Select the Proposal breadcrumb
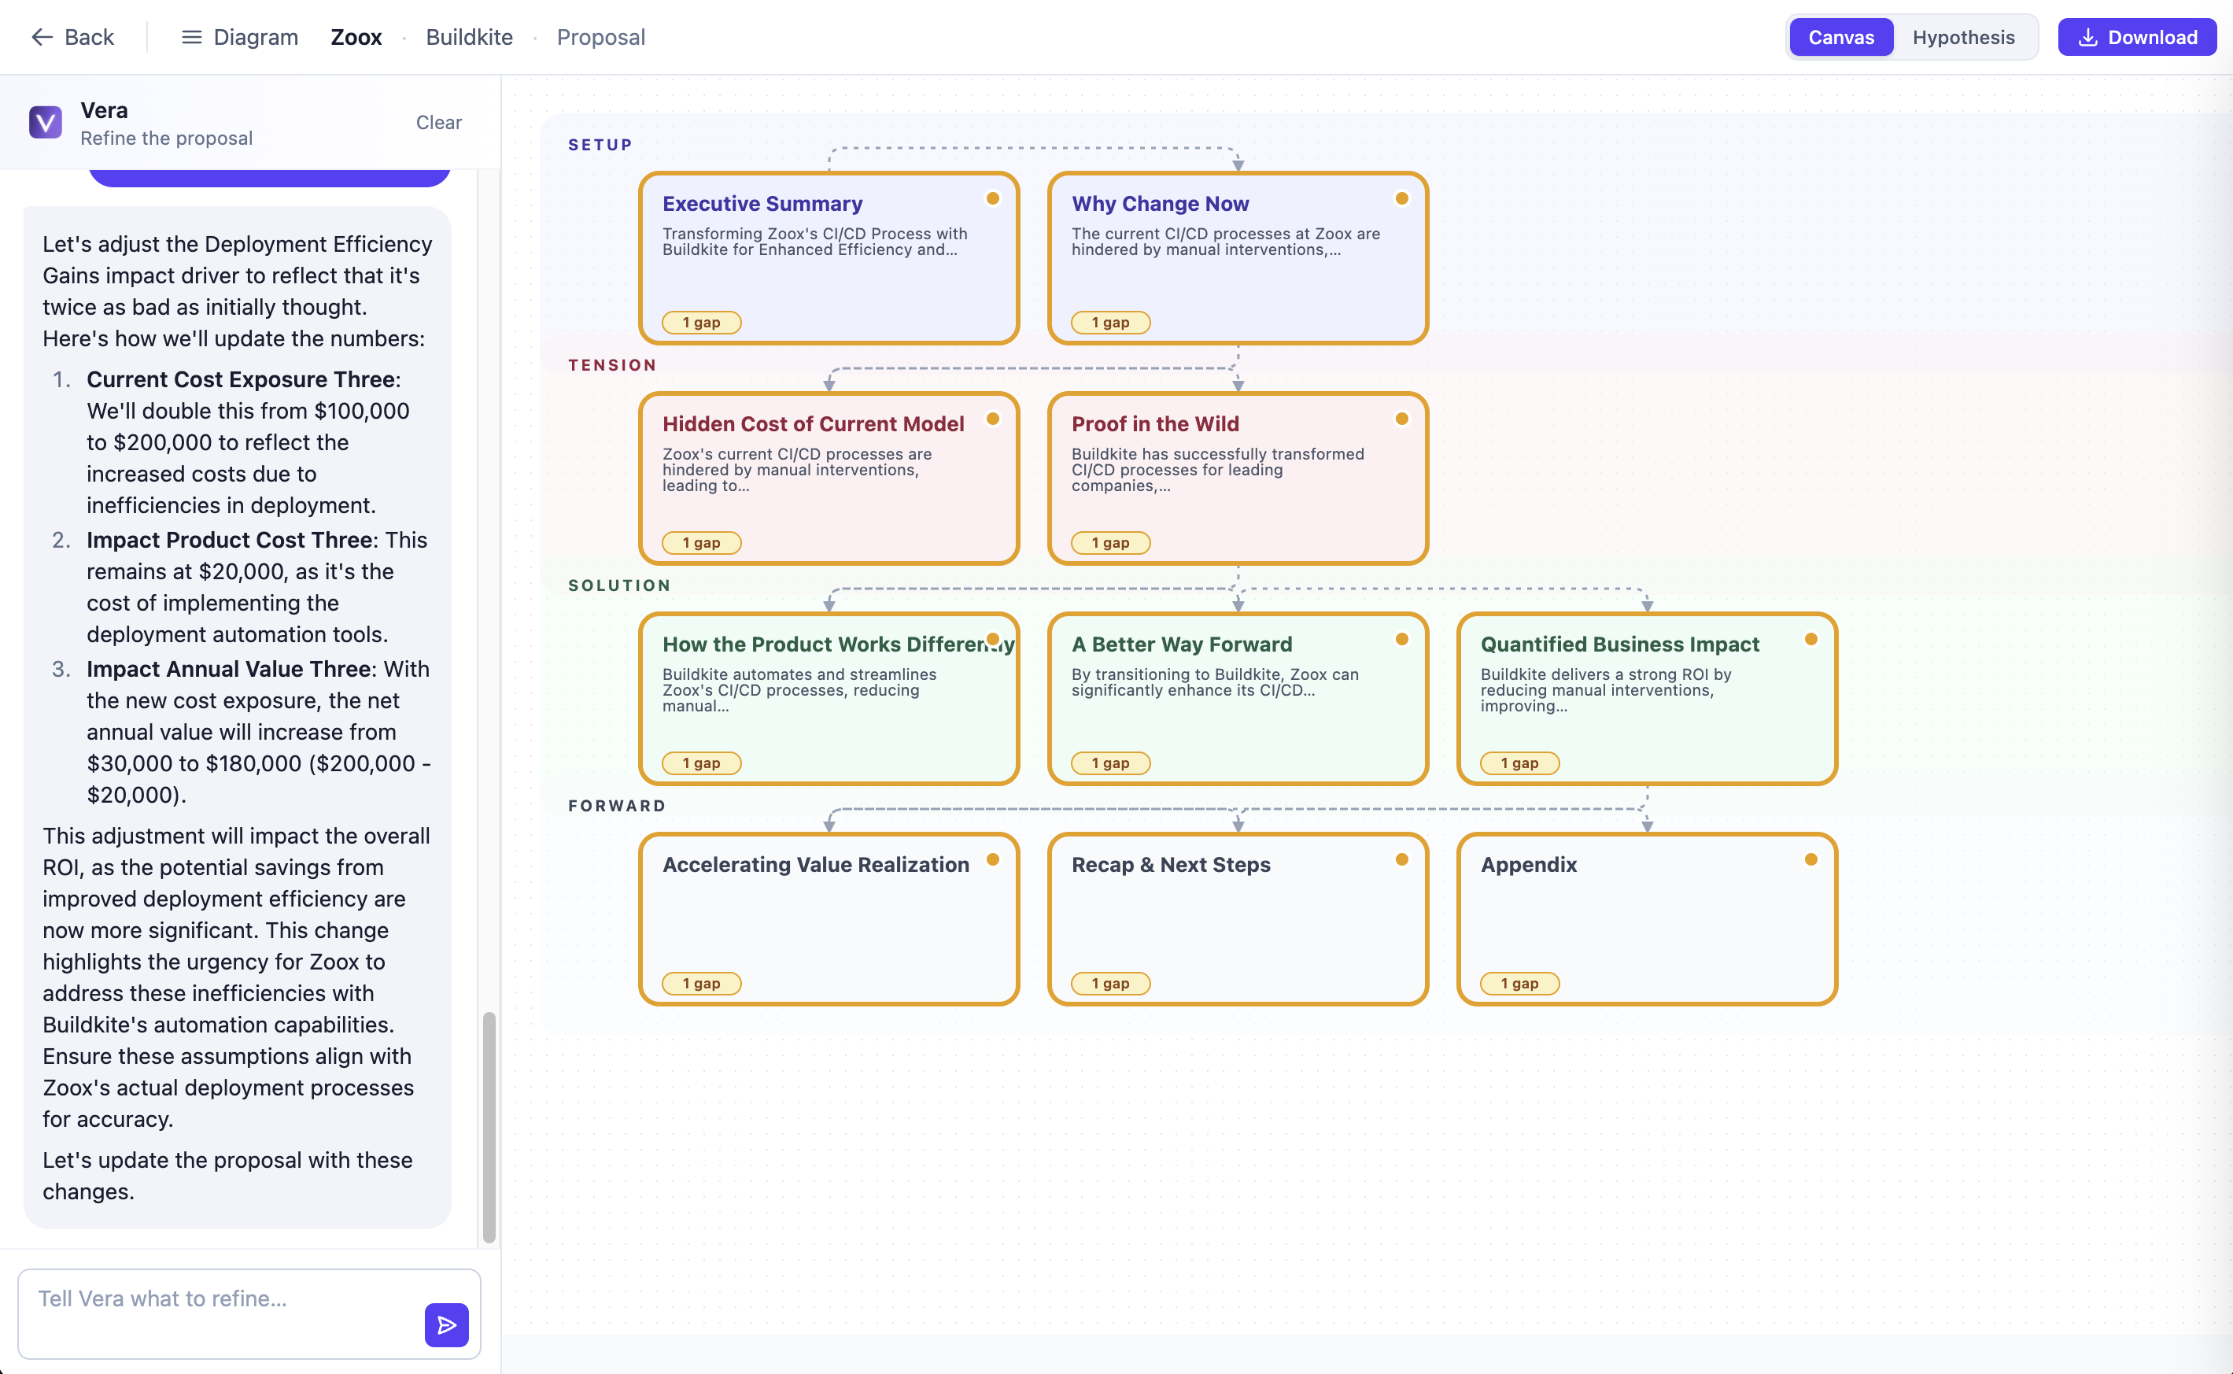 [x=601, y=37]
